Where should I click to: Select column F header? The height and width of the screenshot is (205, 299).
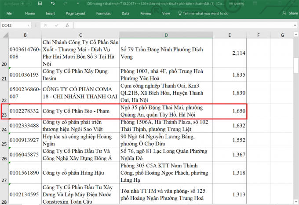pos(259,35)
